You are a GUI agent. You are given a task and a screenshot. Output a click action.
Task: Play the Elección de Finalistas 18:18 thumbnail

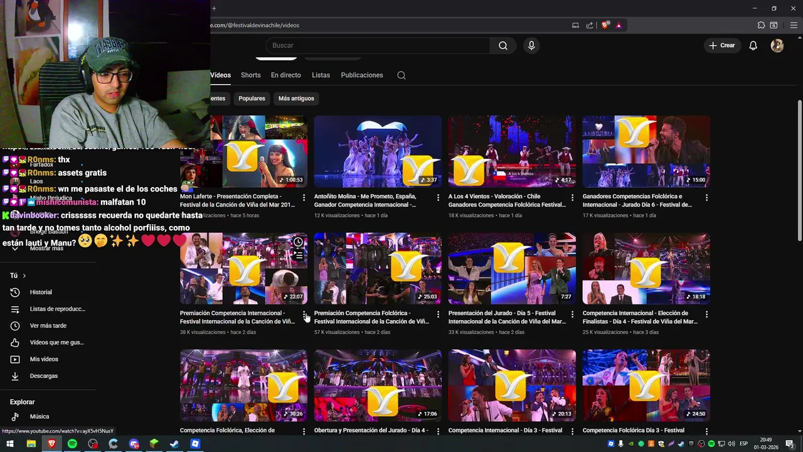tap(646, 269)
